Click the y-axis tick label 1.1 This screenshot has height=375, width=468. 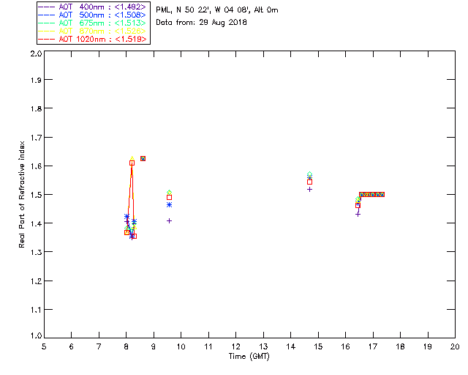click(x=36, y=310)
